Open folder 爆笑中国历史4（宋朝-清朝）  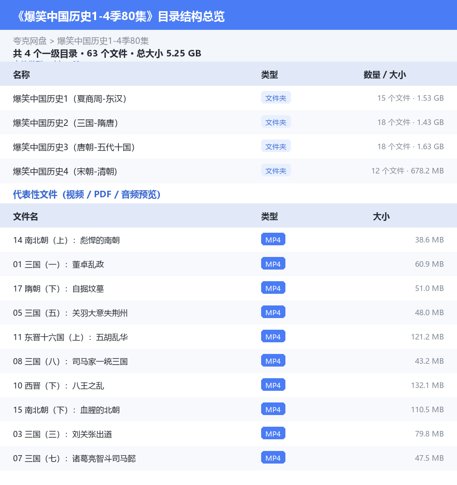(x=65, y=171)
